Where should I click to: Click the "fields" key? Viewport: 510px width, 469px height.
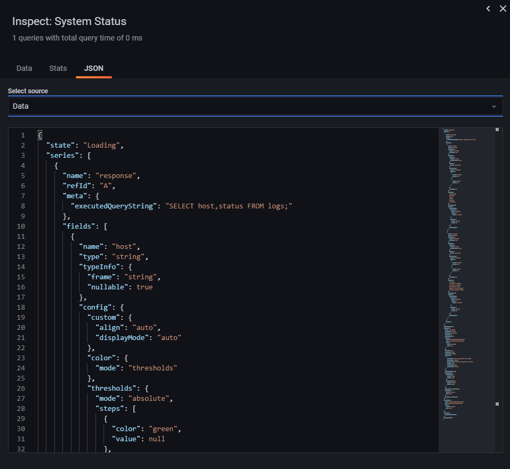(x=79, y=226)
